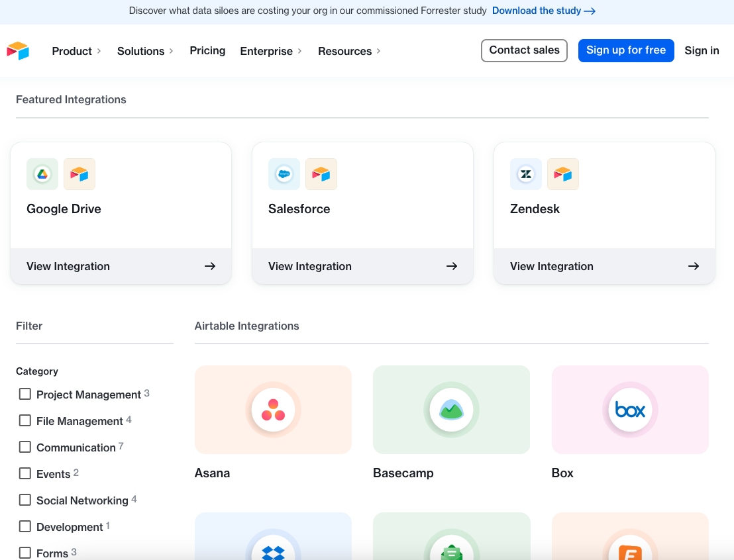Open the Box integration logo tile
The height and width of the screenshot is (560, 734).
click(630, 410)
